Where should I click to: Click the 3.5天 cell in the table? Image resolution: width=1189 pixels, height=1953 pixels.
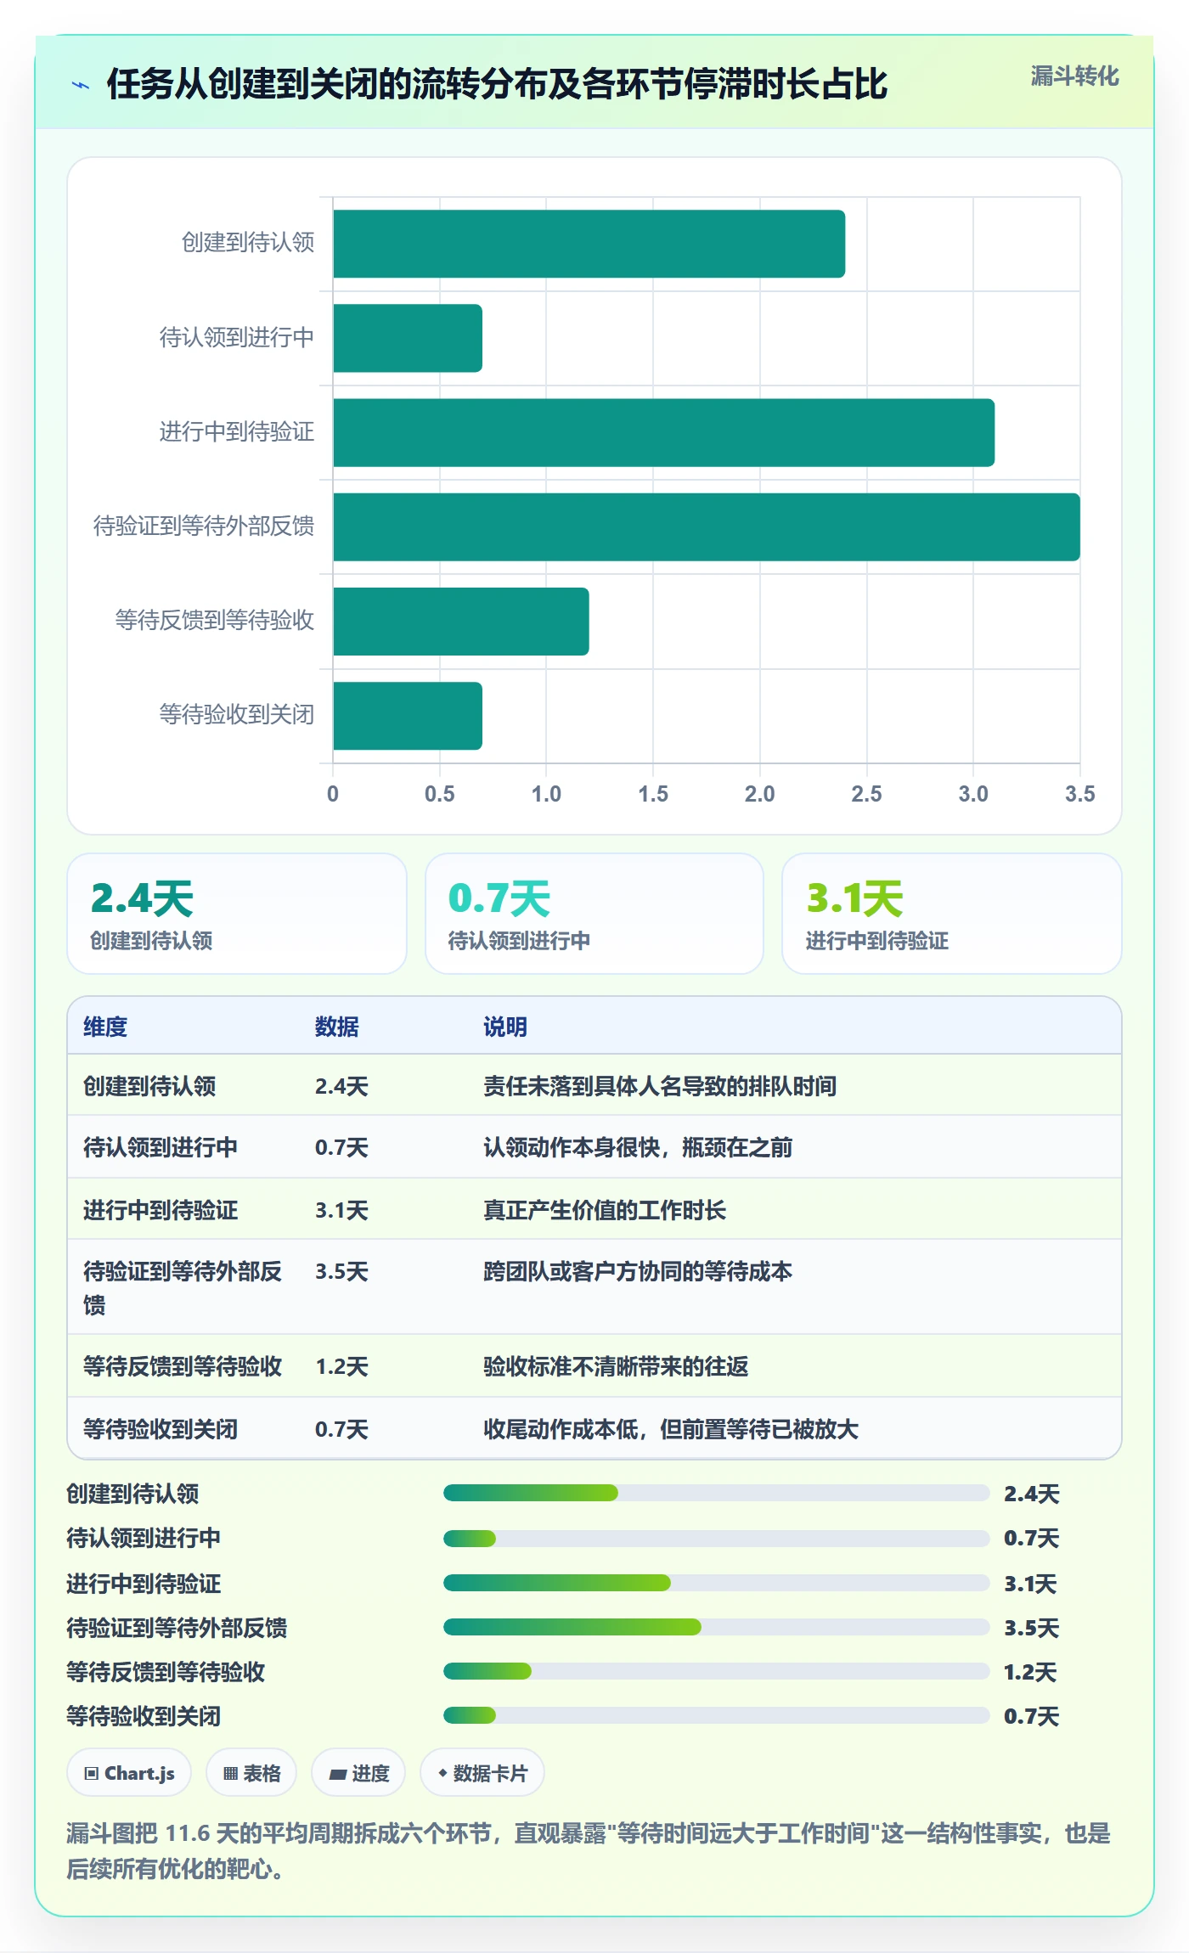click(x=341, y=1271)
